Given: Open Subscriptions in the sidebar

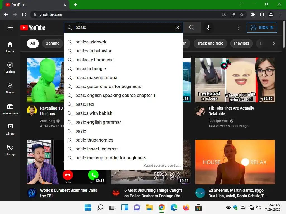Looking at the screenshot, I should coord(10,109).
